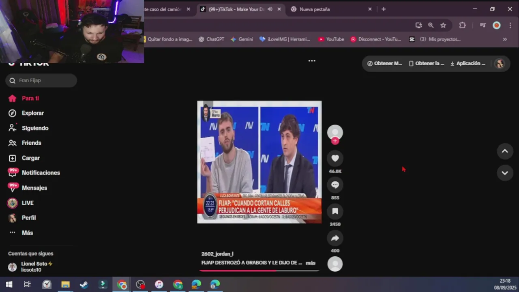Mute audio on the TikTok tab speaker icon
This screenshot has height=292, width=519.
[270, 9]
